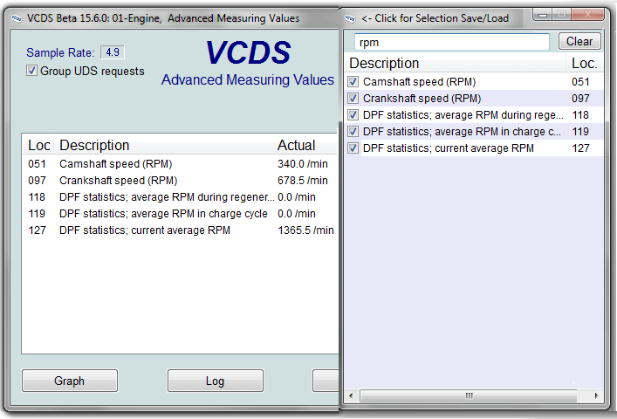This screenshot has width=617, height=419.
Task: Uncheck DPF statistics average RPM in charge cycle, loc 119
Action: [353, 132]
